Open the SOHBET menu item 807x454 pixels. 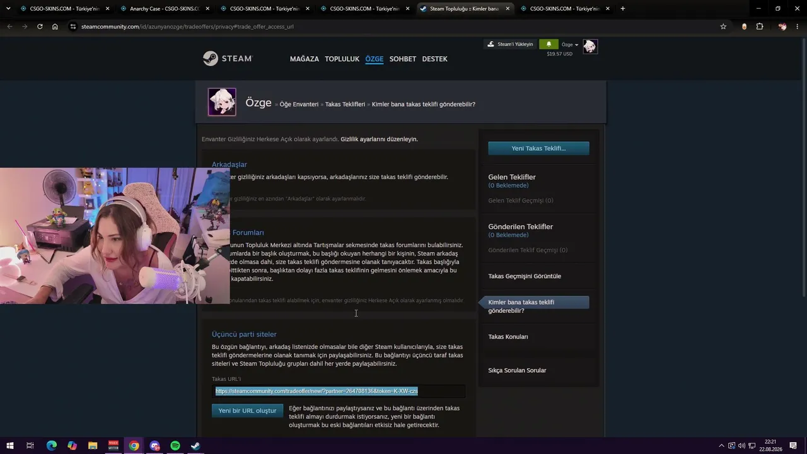403,59
